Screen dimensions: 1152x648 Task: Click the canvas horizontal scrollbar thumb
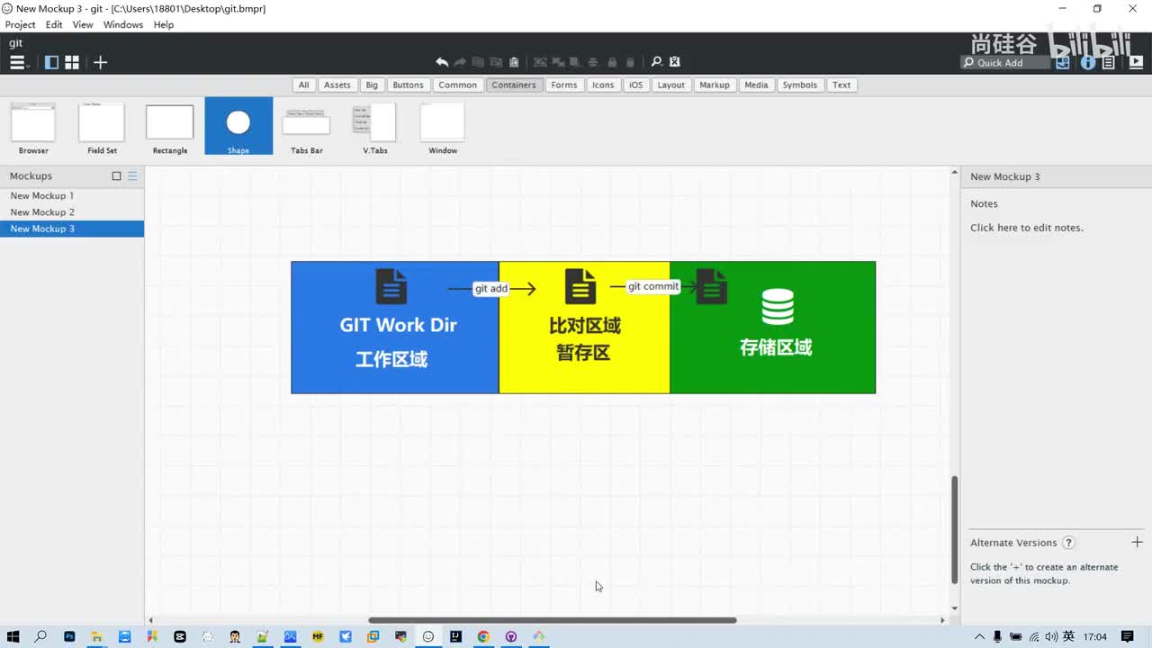tap(553, 620)
